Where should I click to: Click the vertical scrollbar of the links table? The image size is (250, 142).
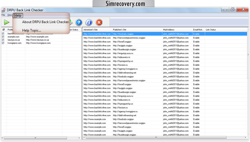tap(248, 85)
